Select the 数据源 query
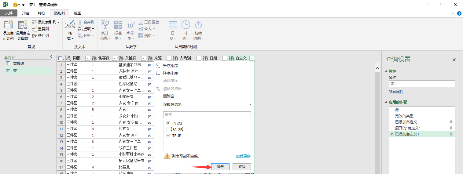 pyautogui.click(x=18, y=63)
